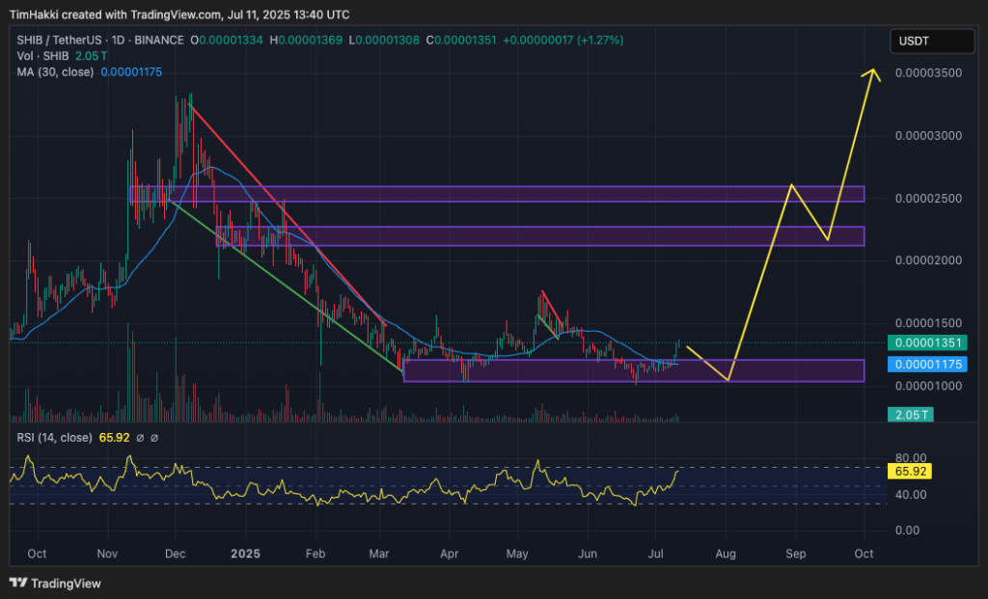Click the 0.00001000 price axis level
This screenshot has width=988, height=599.
(929, 386)
